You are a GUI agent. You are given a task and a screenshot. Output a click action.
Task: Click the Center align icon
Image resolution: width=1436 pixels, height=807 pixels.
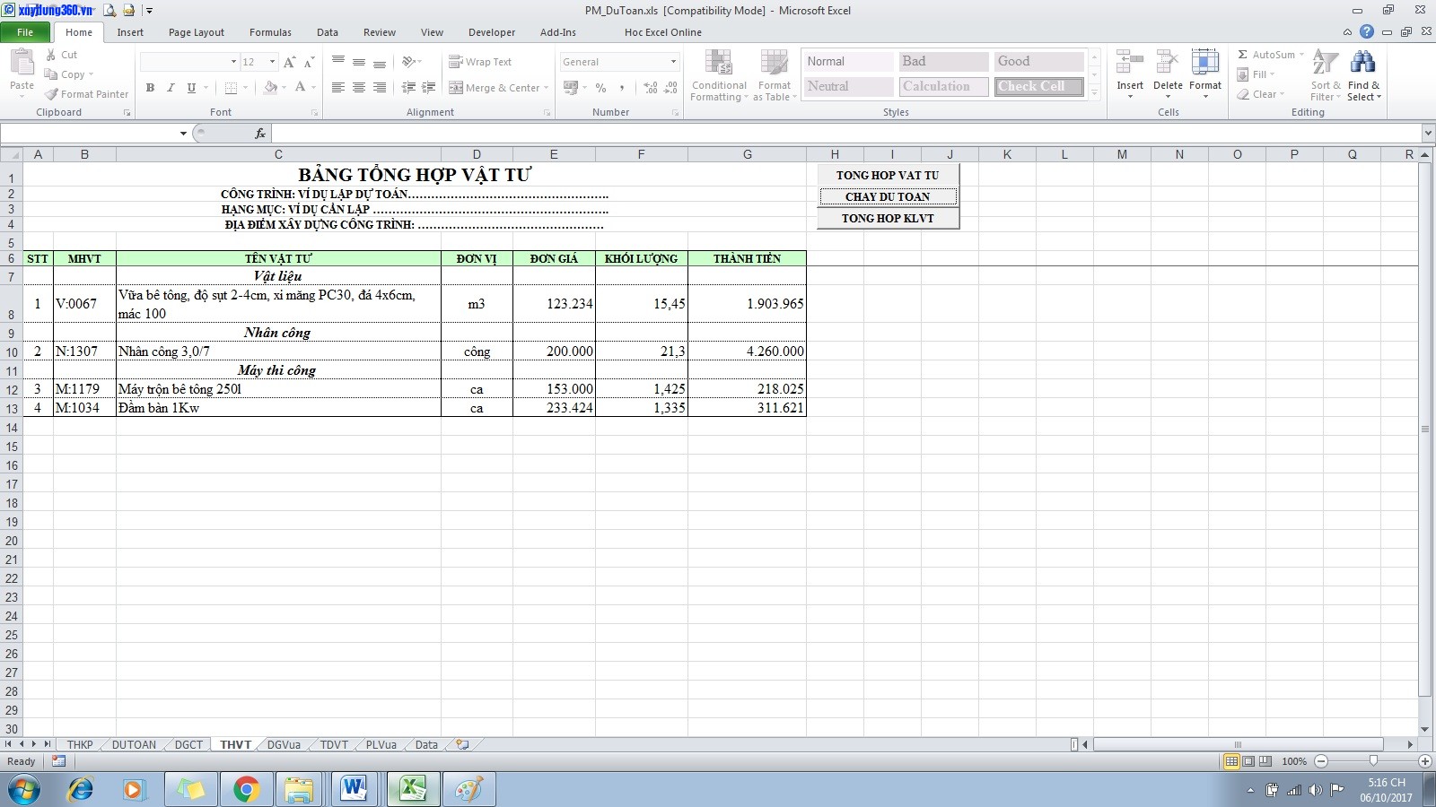359,88
